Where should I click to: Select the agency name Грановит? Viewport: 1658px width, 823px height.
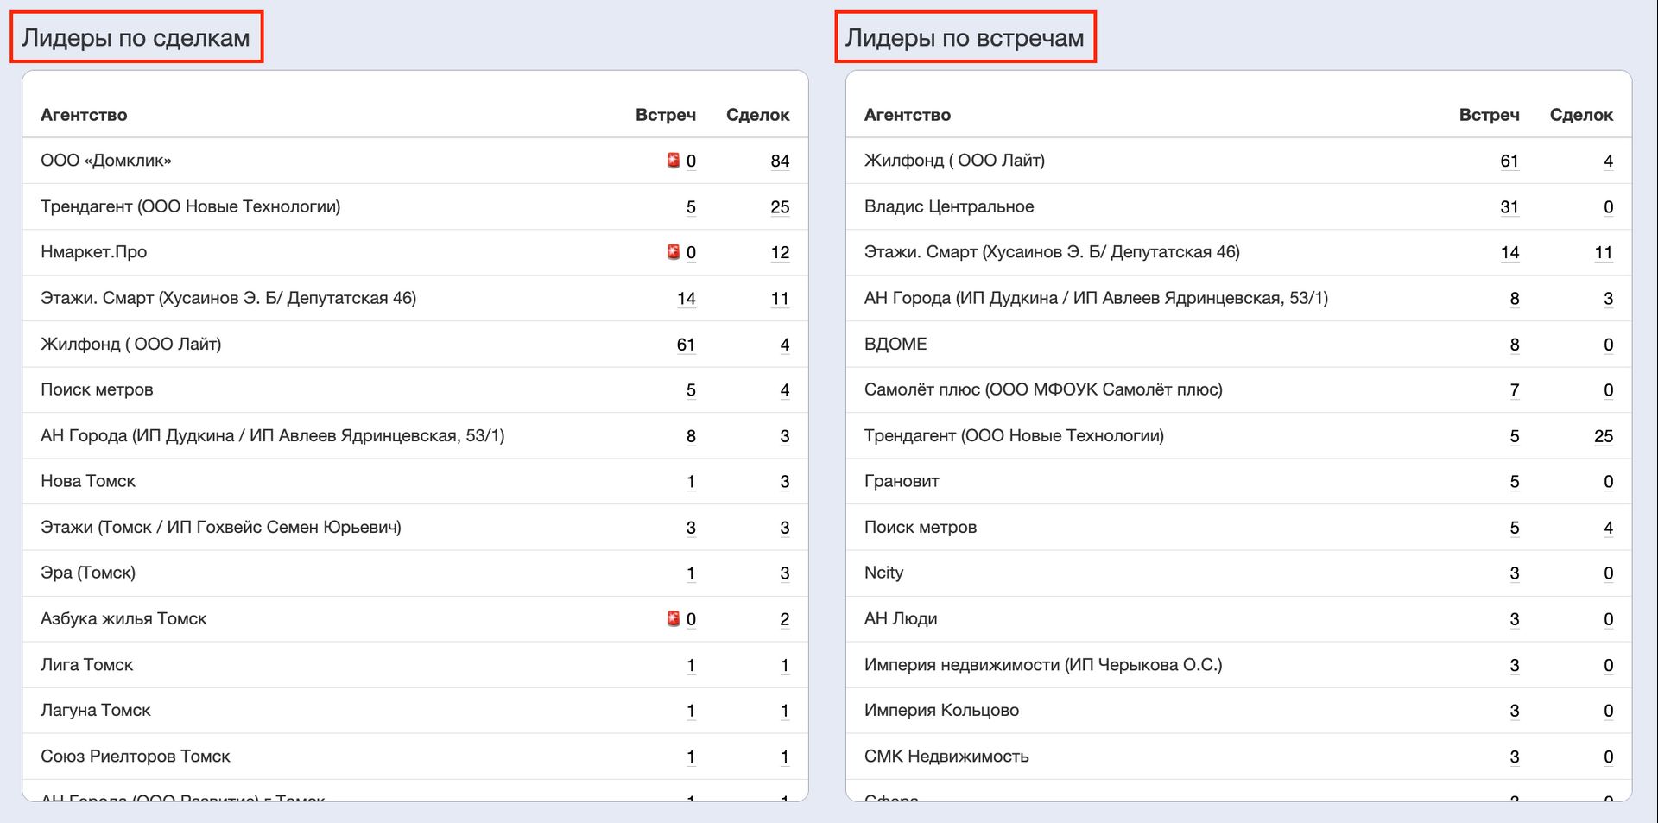pos(902,481)
